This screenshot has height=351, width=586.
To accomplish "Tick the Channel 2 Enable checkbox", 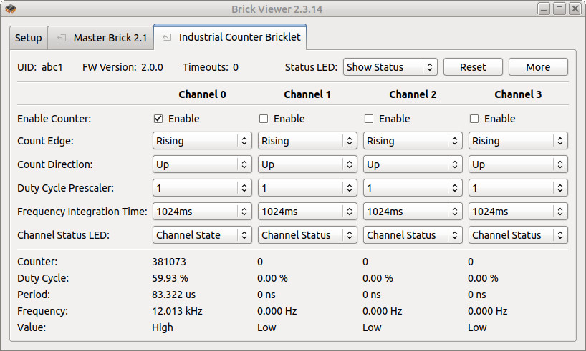I will [369, 119].
